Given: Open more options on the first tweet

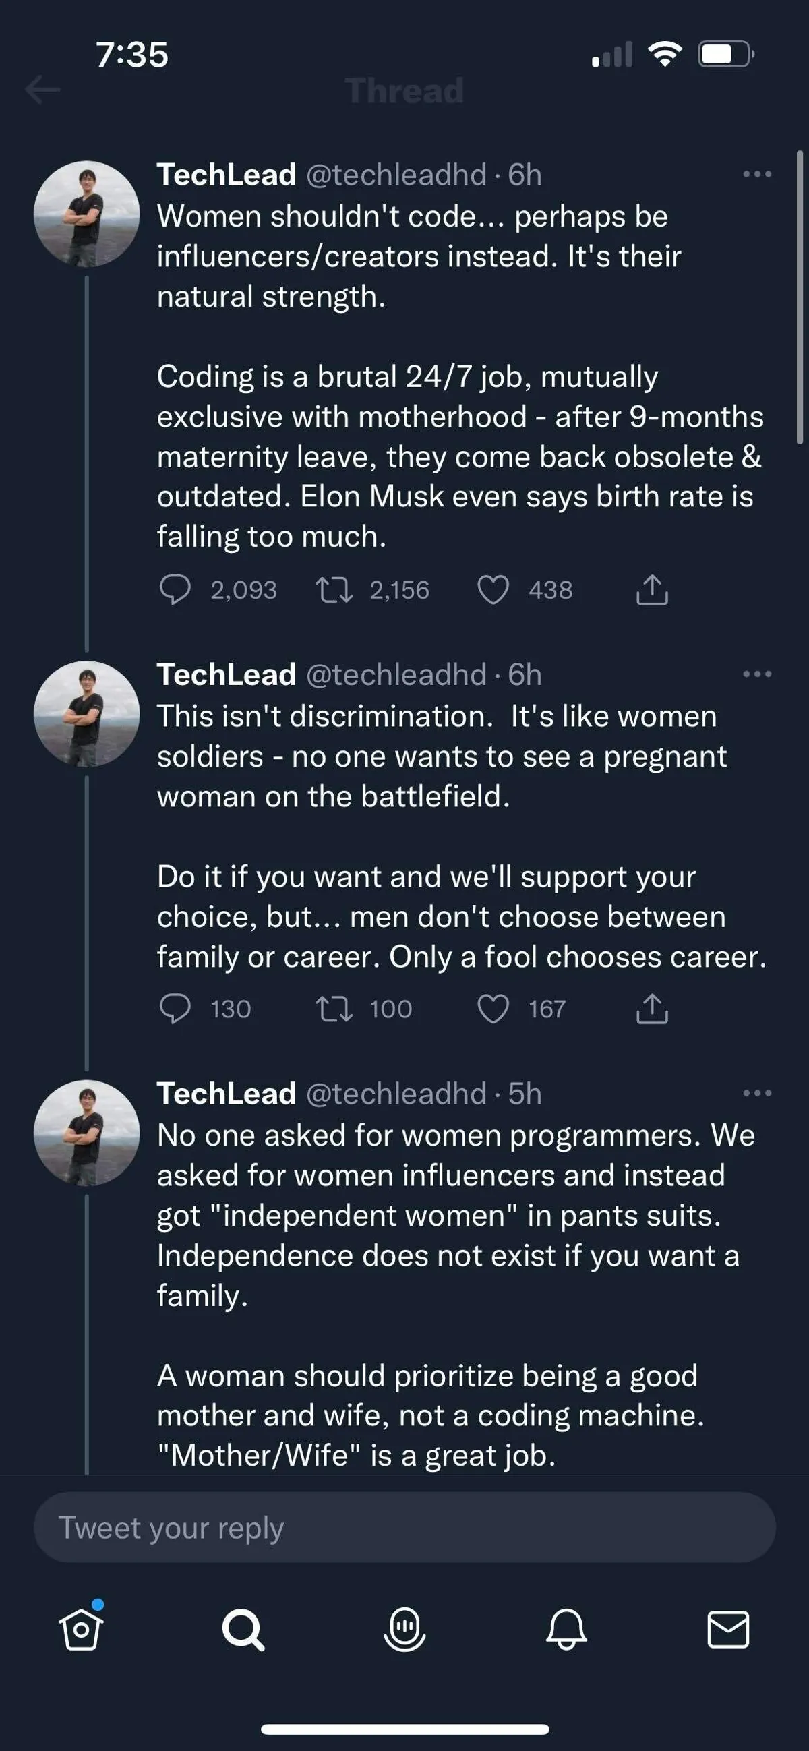Looking at the screenshot, I should (756, 174).
